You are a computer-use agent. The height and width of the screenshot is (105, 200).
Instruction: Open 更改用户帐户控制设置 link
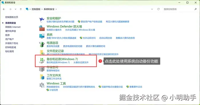[91, 22]
